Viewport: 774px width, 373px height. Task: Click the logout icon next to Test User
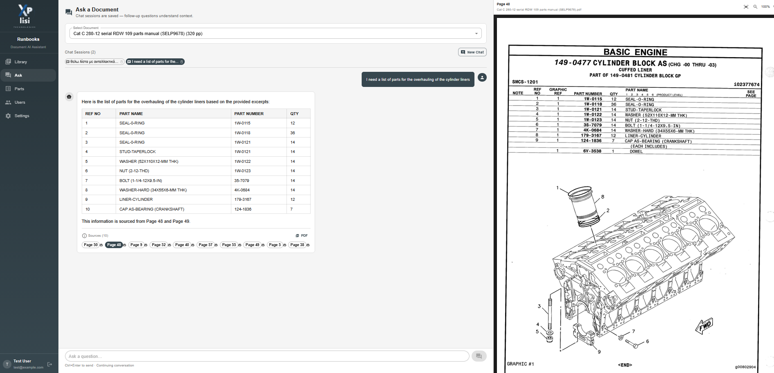[49, 364]
